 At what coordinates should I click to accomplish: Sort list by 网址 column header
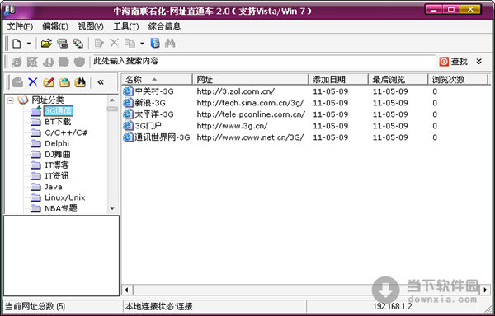point(250,80)
